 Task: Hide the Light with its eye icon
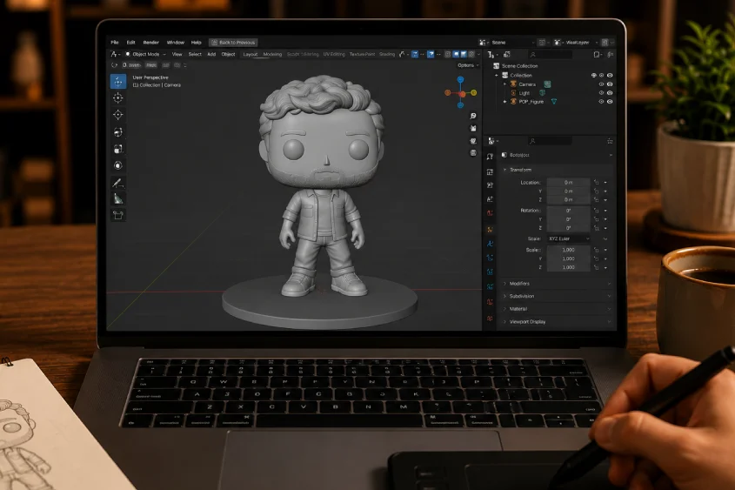pos(610,93)
